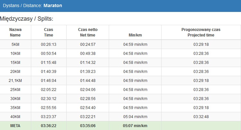Click the 5KM row name cell
The width and height of the screenshot is (241, 130).
coord(15,45)
